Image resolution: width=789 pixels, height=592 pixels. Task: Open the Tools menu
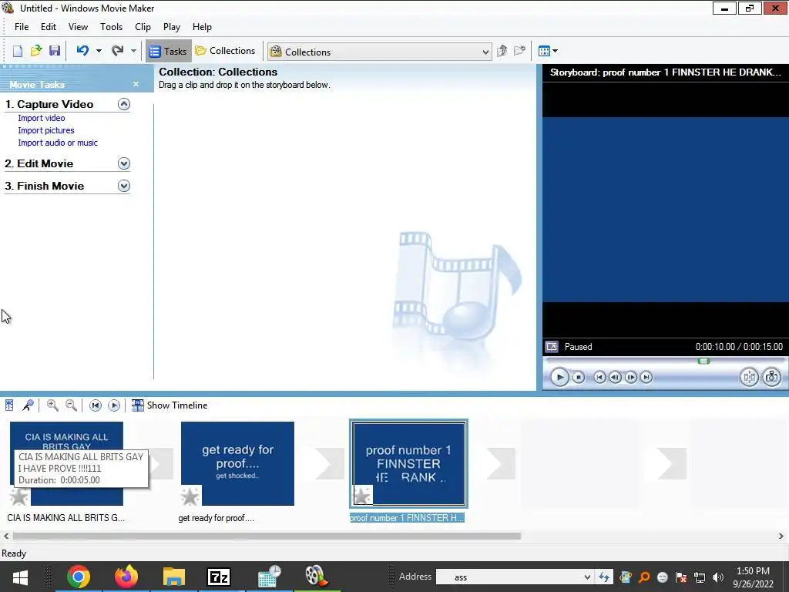111,27
